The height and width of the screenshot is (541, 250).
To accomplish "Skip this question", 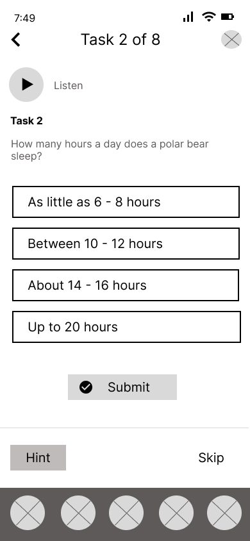I will click(211, 458).
